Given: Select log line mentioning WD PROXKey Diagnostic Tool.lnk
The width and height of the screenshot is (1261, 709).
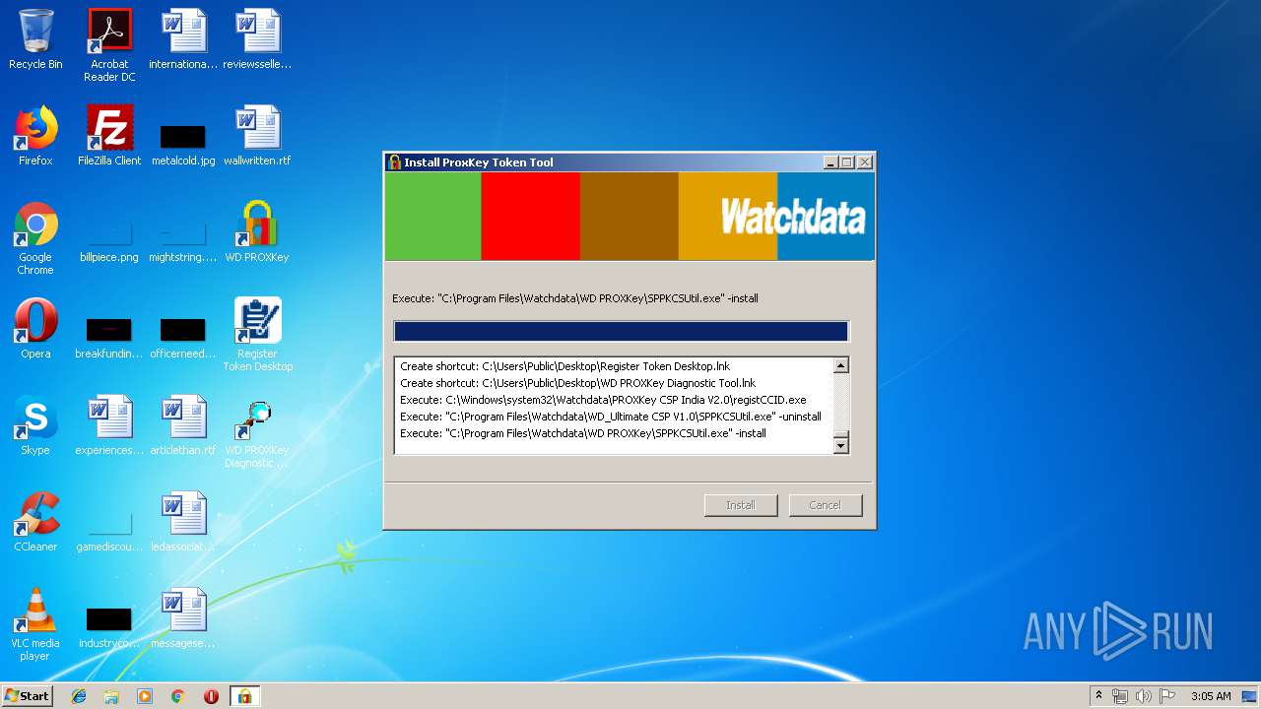Looking at the screenshot, I should pyautogui.click(x=577, y=383).
